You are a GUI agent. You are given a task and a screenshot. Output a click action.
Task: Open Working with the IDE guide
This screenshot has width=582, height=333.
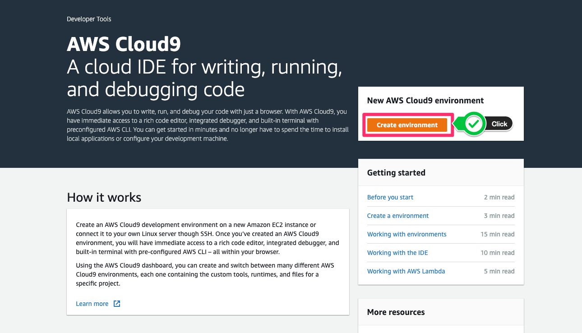[397, 253]
